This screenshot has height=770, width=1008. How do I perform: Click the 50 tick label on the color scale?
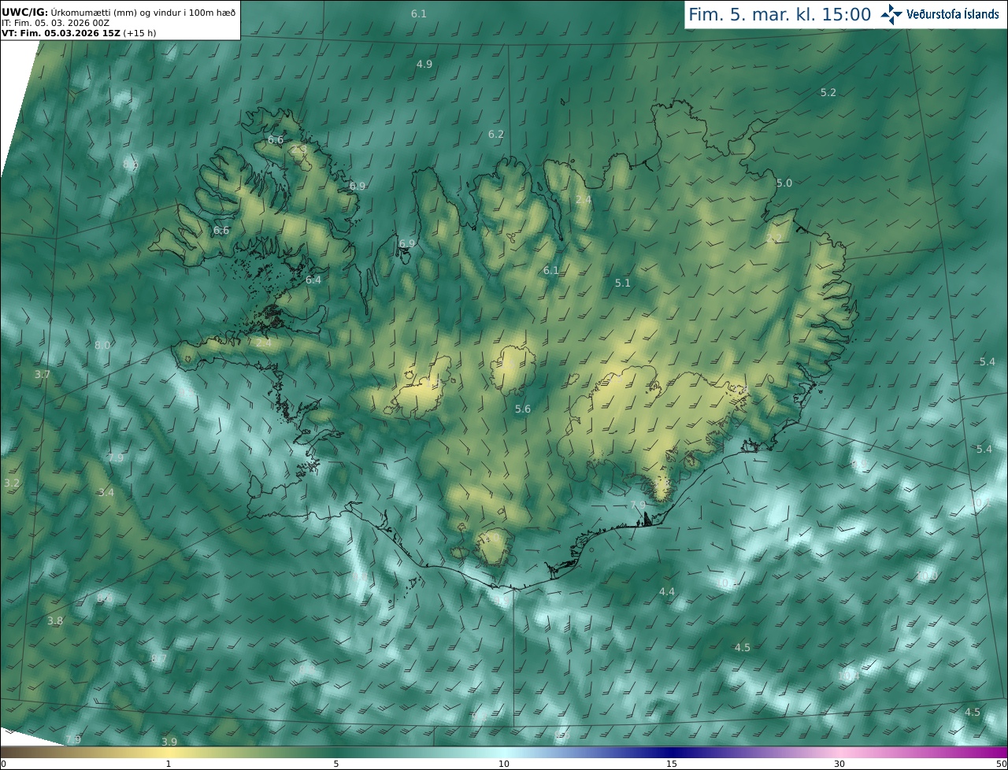(x=1002, y=764)
